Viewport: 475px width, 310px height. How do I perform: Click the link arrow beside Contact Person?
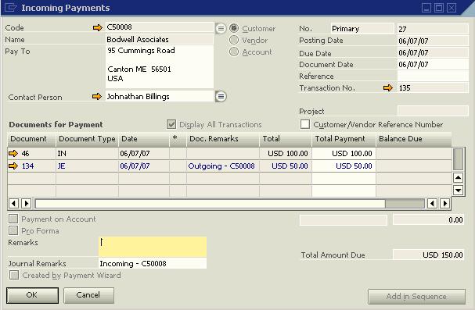pyautogui.click(x=96, y=97)
